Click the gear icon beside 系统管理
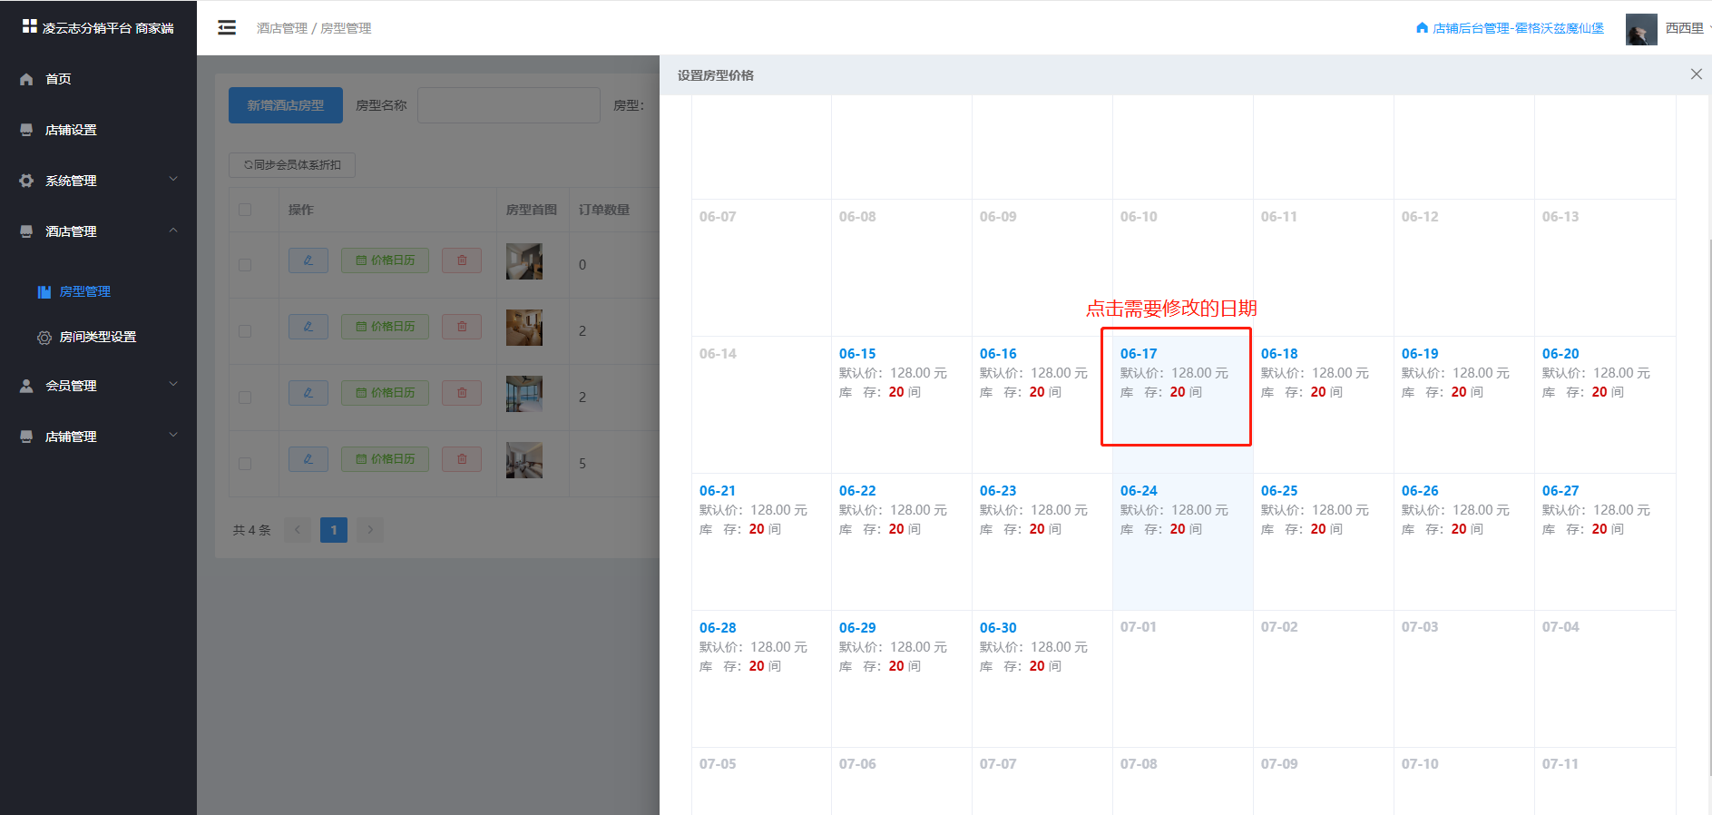 pyautogui.click(x=26, y=181)
